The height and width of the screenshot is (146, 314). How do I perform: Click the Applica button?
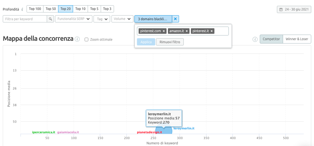146,42
